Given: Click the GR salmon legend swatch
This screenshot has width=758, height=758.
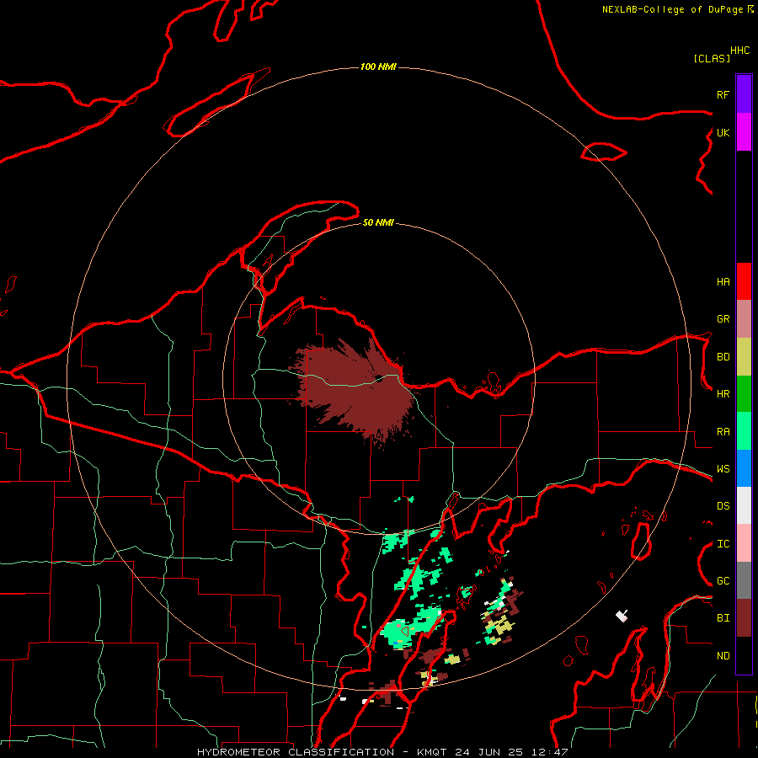Looking at the screenshot, I should tap(744, 319).
